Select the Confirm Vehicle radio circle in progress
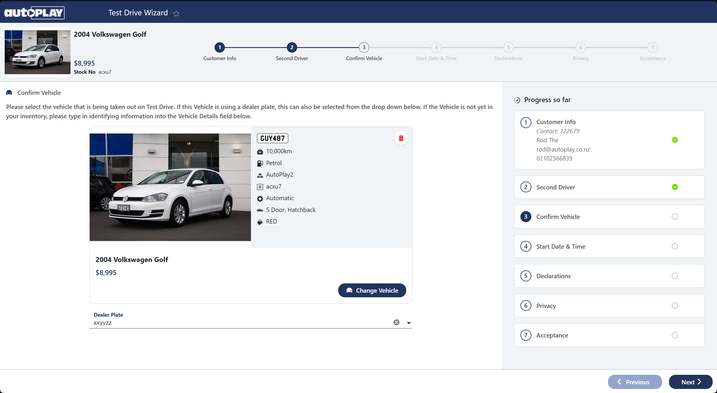Viewport: 717px width, 393px height. [x=675, y=217]
